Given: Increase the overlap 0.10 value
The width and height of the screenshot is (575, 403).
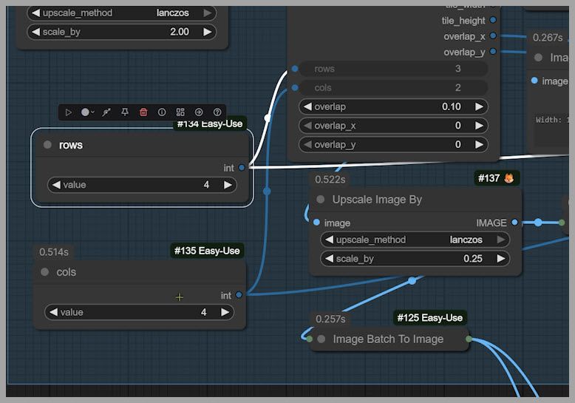Looking at the screenshot, I should 479,106.
